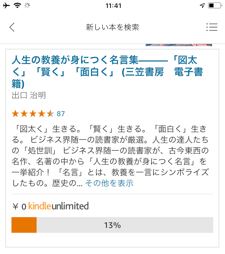Tap the orange filled progress segment
Viewport: 225px width, 254px height.
24,225
